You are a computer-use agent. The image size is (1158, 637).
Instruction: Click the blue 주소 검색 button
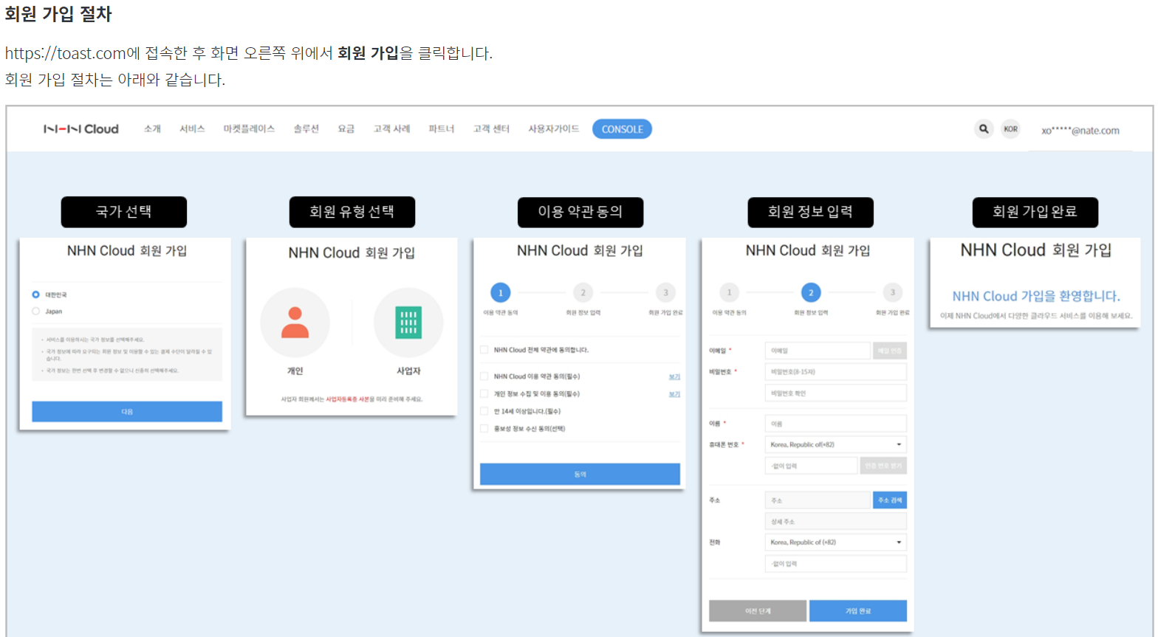tap(890, 500)
